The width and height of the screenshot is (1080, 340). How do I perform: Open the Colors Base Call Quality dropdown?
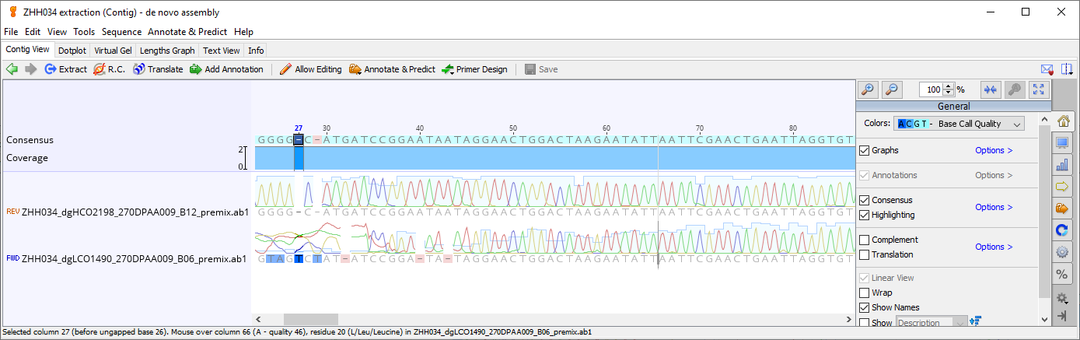[x=959, y=124]
